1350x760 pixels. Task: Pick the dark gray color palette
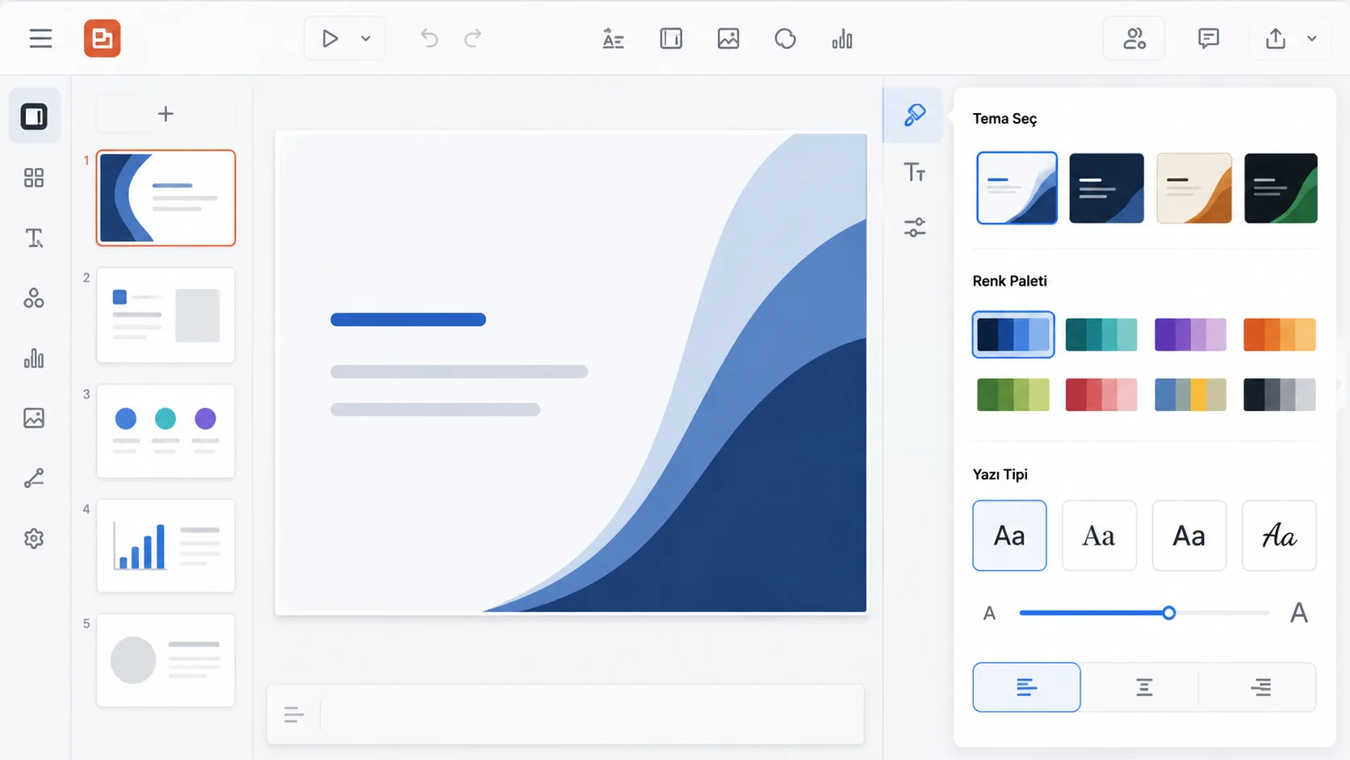[x=1280, y=395]
